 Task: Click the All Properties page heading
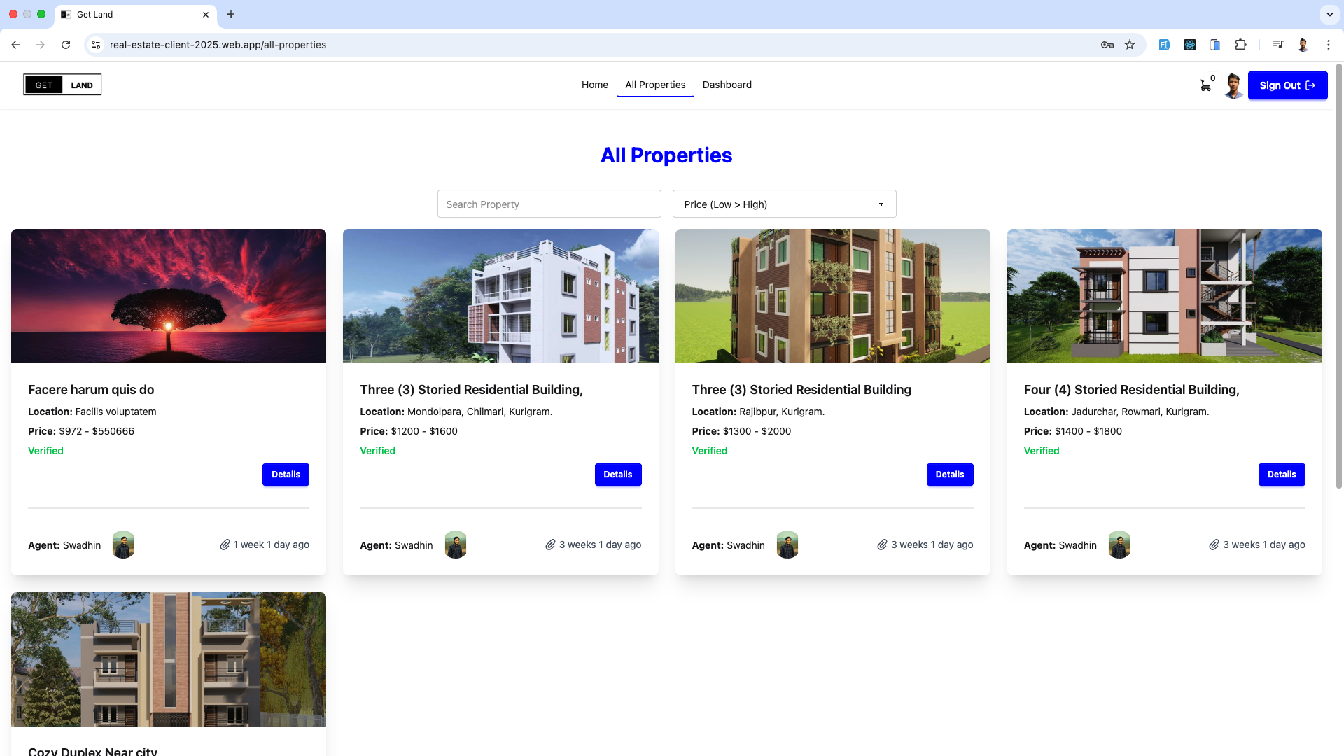click(666, 155)
